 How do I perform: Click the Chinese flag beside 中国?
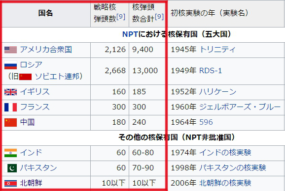point(10,122)
